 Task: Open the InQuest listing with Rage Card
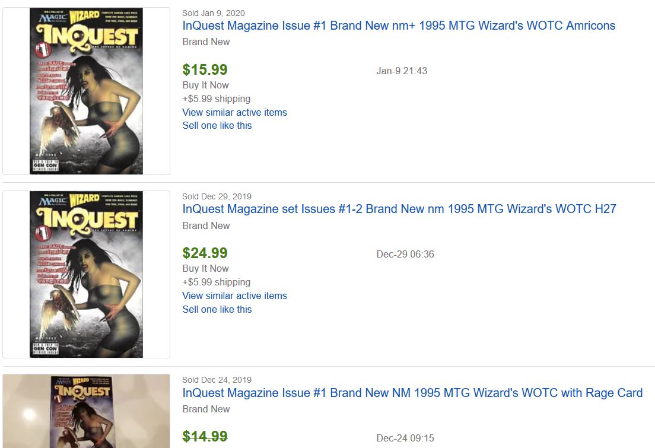pos(412,393)
